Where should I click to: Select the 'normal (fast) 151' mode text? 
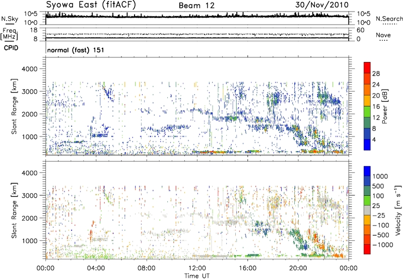(x=76, y=50)
